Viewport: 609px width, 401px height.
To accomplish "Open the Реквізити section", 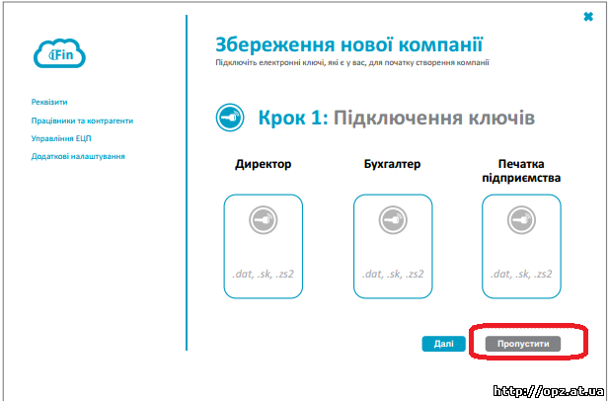I will coord(49,102).
